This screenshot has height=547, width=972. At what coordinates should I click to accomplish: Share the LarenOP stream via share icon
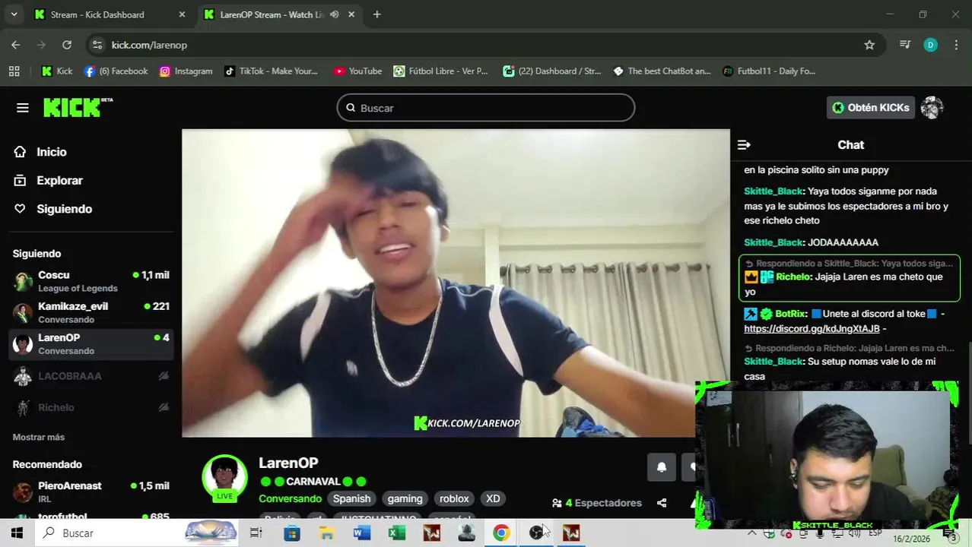click(662, 503)
